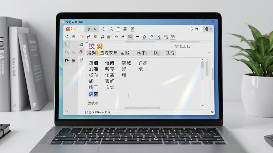Click the yellow sticky note icon
This screenshot has height=153, width=273.
point(81,37)
